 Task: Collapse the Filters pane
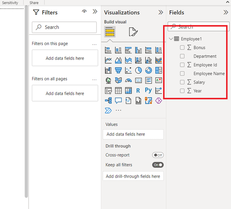tap(95, 12)
